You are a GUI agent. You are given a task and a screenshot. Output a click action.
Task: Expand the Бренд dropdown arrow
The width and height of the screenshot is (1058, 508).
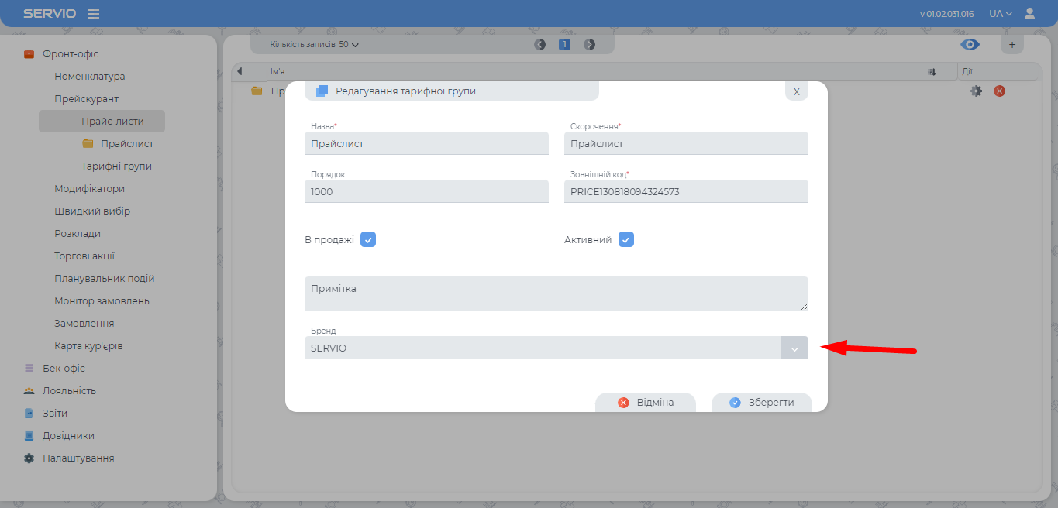point(794,348)
